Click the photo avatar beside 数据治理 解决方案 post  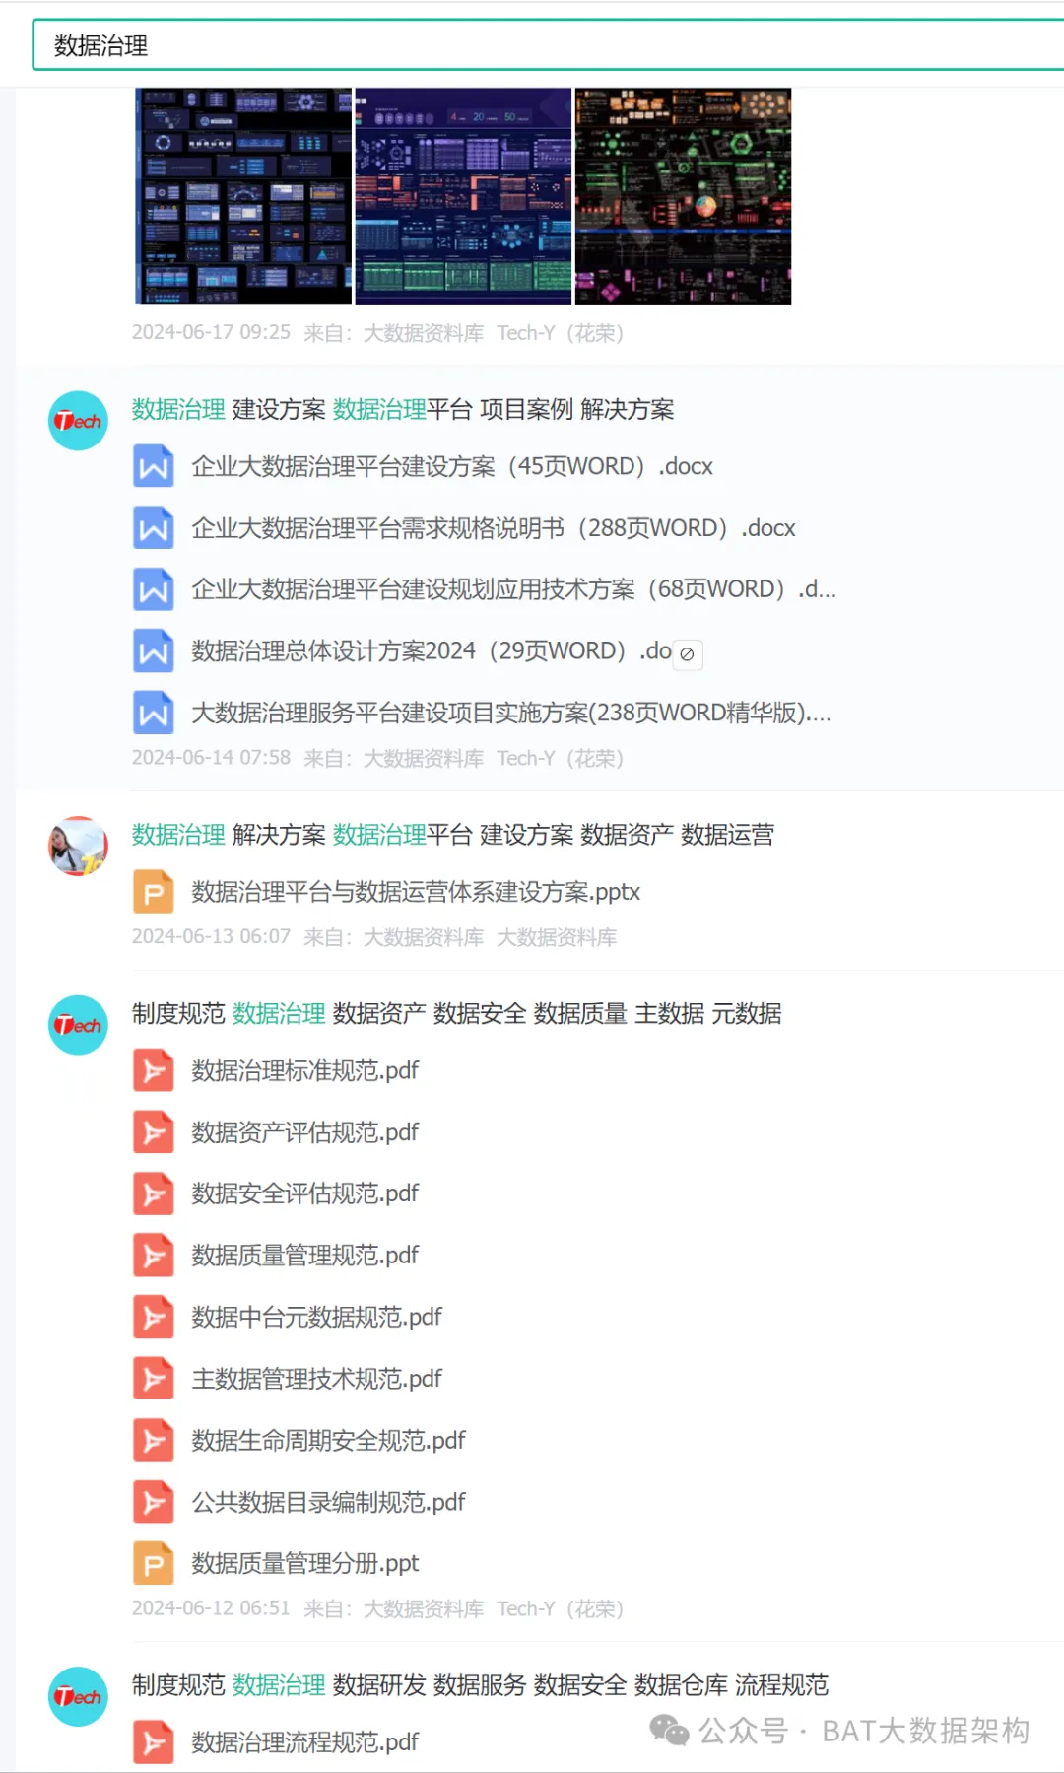click(x=78, y=846)
